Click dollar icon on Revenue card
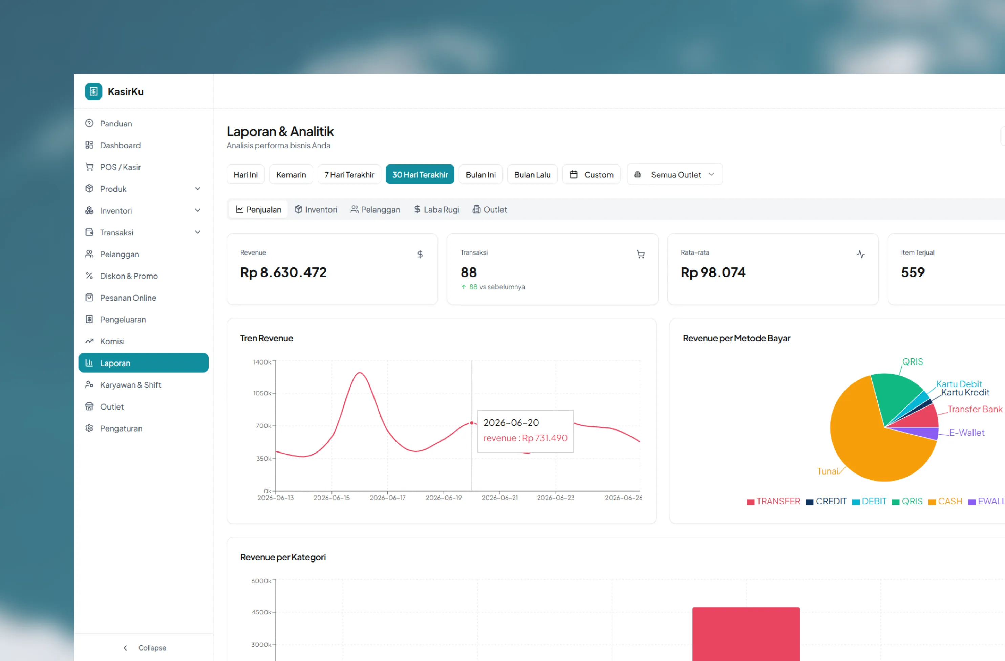 coord(420,254)
